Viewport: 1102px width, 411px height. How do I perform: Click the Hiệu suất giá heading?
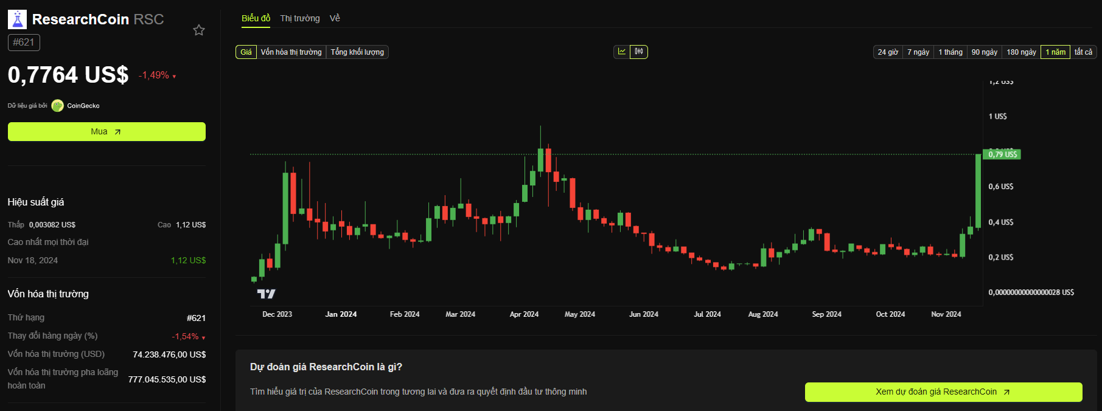(x=36, y=202)
